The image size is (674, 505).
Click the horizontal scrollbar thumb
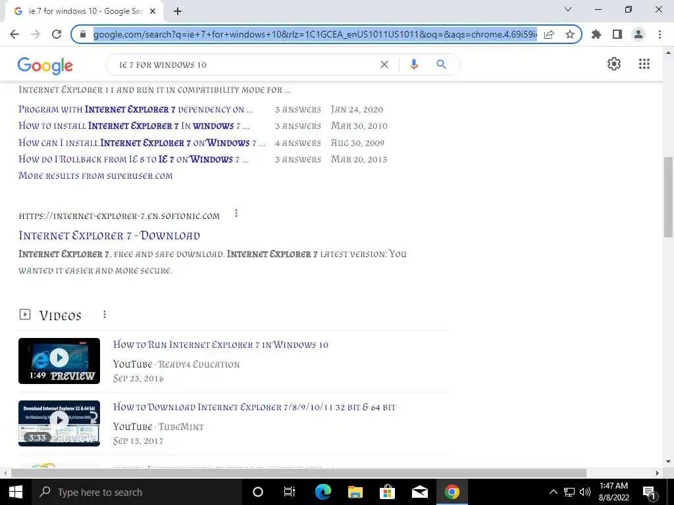299,473
